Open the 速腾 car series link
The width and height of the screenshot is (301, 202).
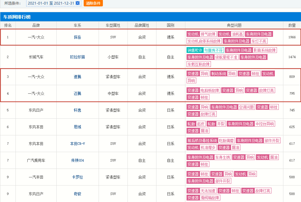(77, 77)
